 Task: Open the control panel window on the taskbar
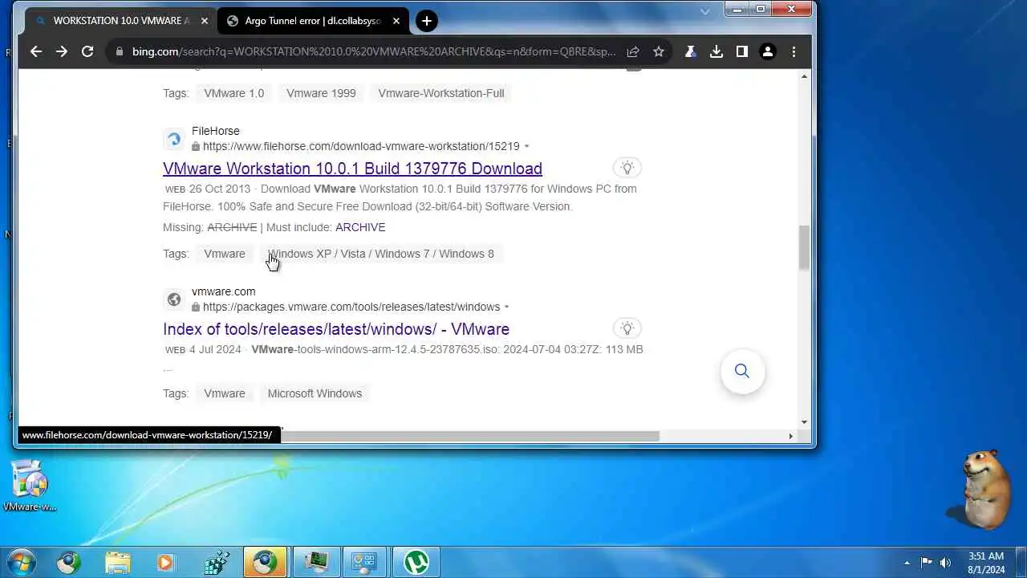[365, 562]
